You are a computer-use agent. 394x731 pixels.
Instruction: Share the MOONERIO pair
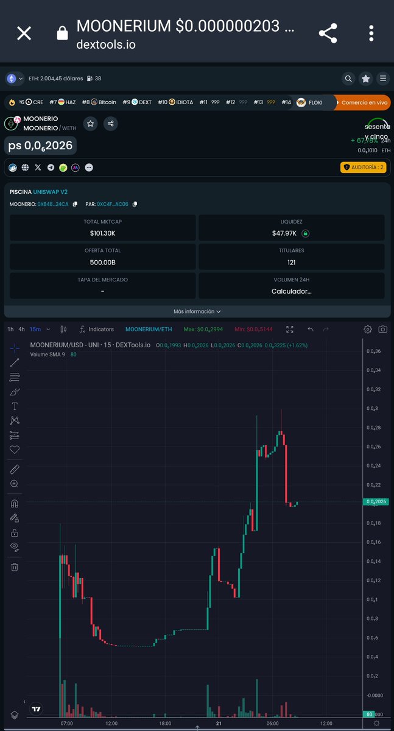tap(110, 124)
